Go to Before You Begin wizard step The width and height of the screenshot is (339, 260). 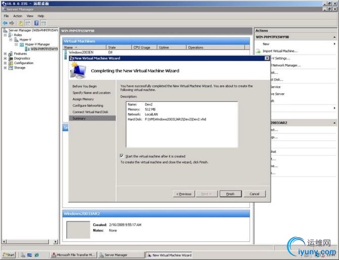[84, 86]
